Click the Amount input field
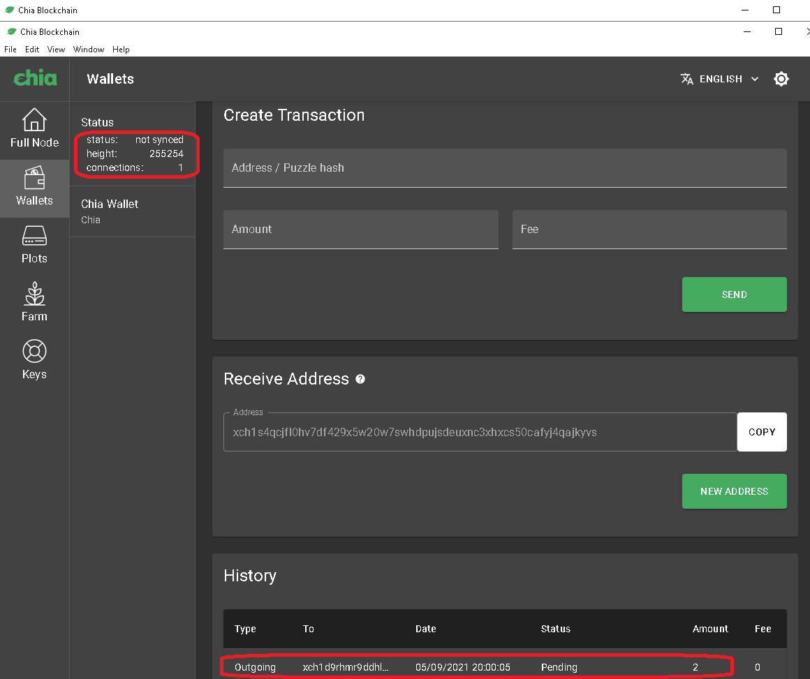810x679 pixels. [x=360, y=230]
